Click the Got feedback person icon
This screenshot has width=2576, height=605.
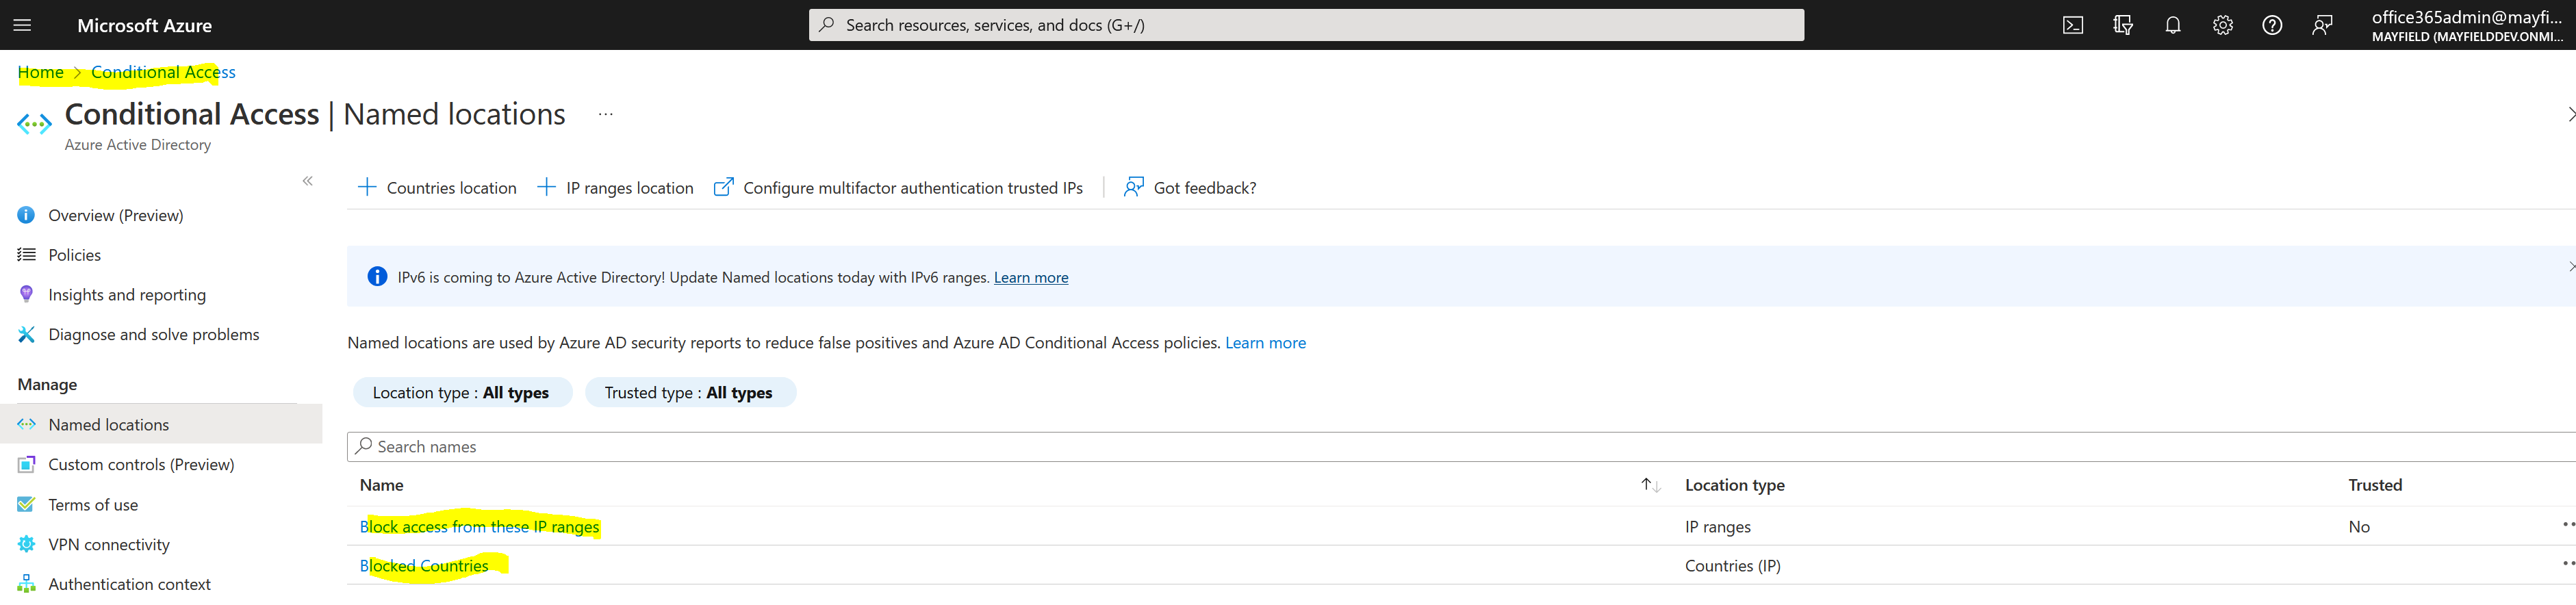coord(1133,187)
